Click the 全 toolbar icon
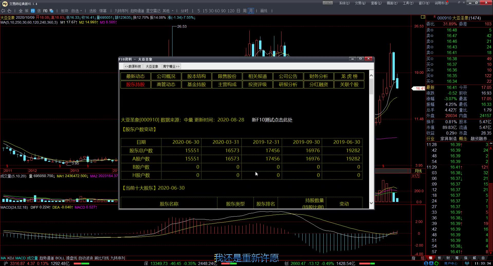 pos(21,11)
